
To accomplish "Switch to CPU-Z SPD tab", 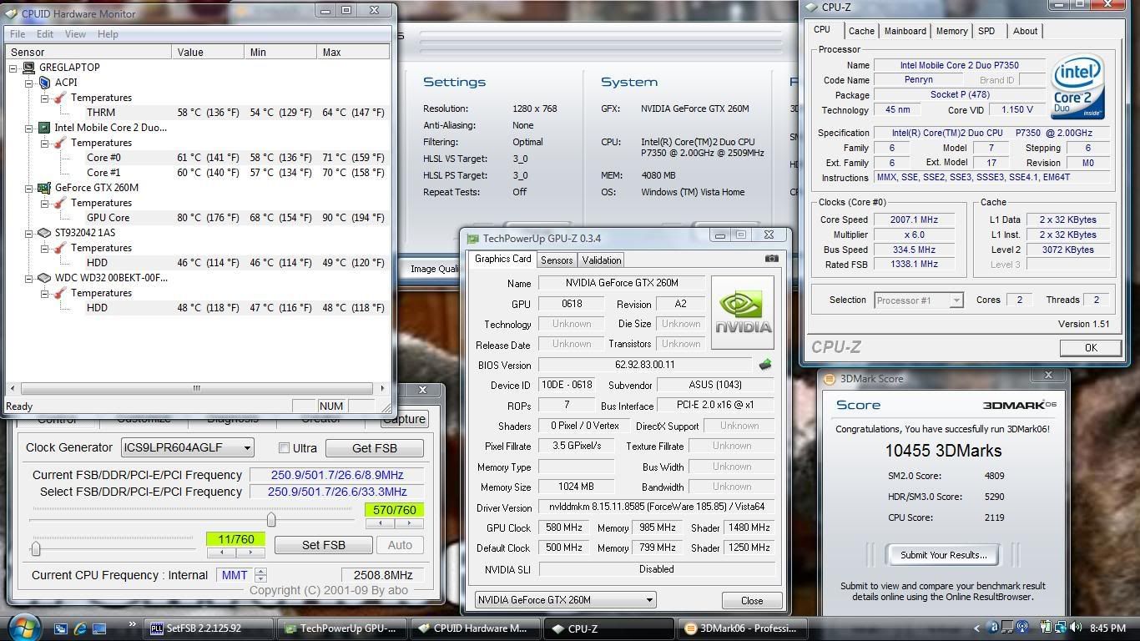I will click(x=986, y=31).
